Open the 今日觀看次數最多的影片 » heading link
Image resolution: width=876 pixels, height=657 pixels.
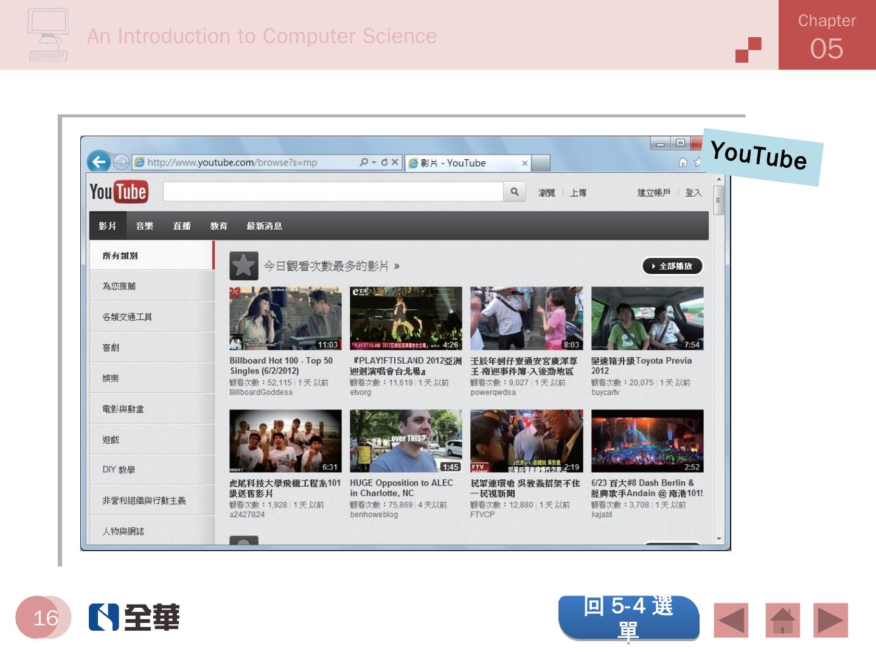(x=332, y=266)
